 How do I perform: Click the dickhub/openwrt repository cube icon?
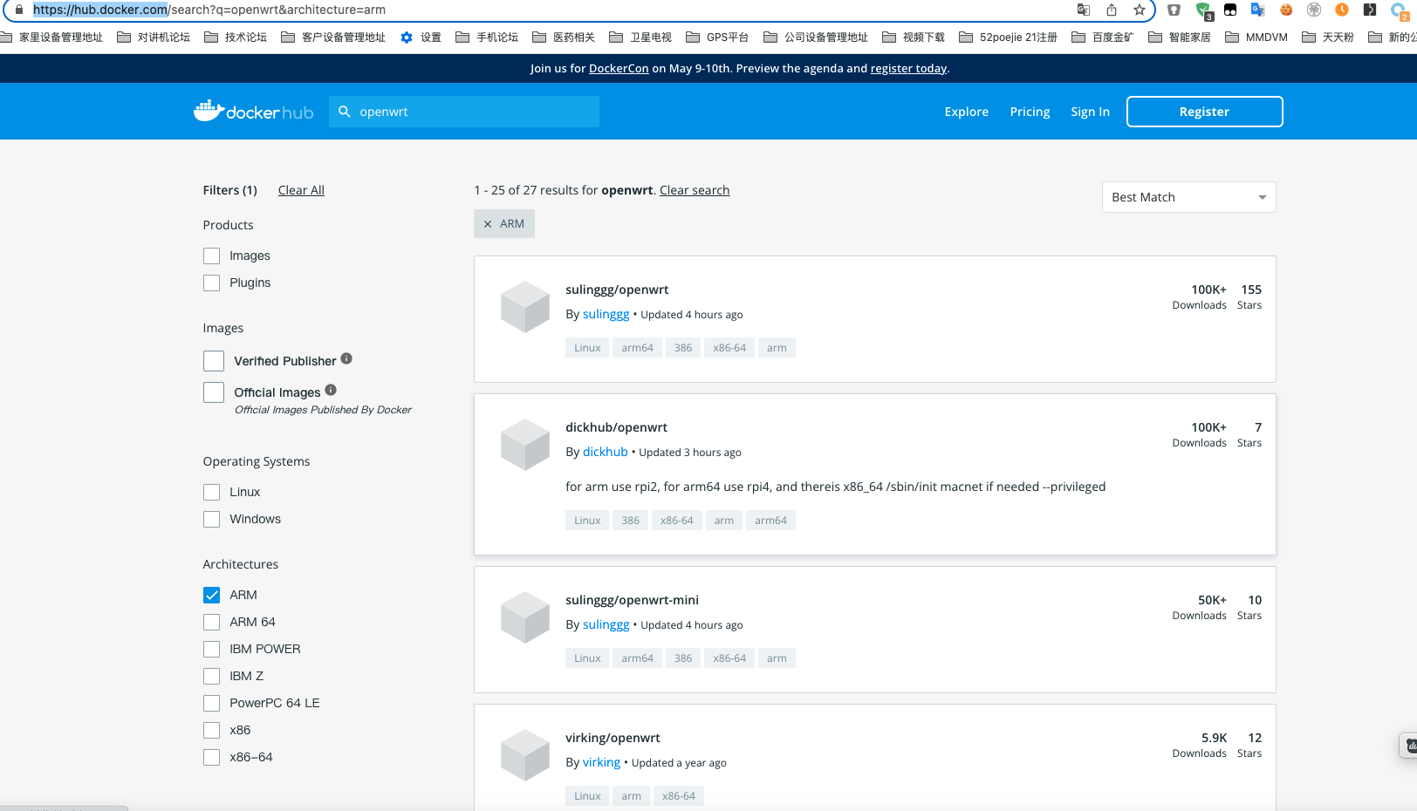tap(525, 445)
